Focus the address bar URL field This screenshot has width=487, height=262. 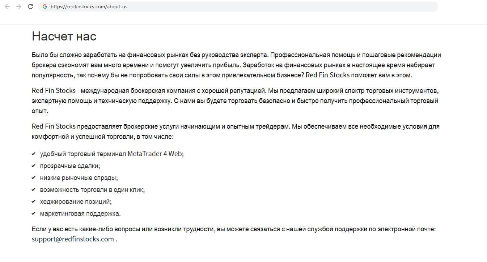tap(217, 7)
